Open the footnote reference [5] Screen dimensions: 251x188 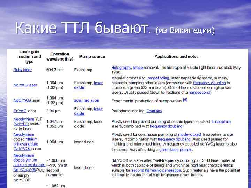[x=185, y=100]
